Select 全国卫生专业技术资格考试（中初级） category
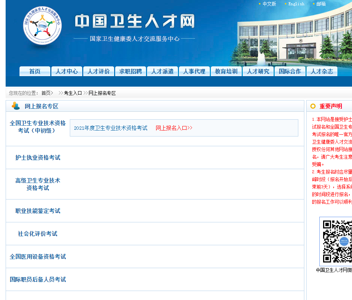The width and height of the screenshot is (352, 300). (38, 127)
